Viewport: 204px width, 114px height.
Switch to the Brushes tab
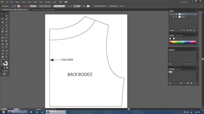(178, 69)
